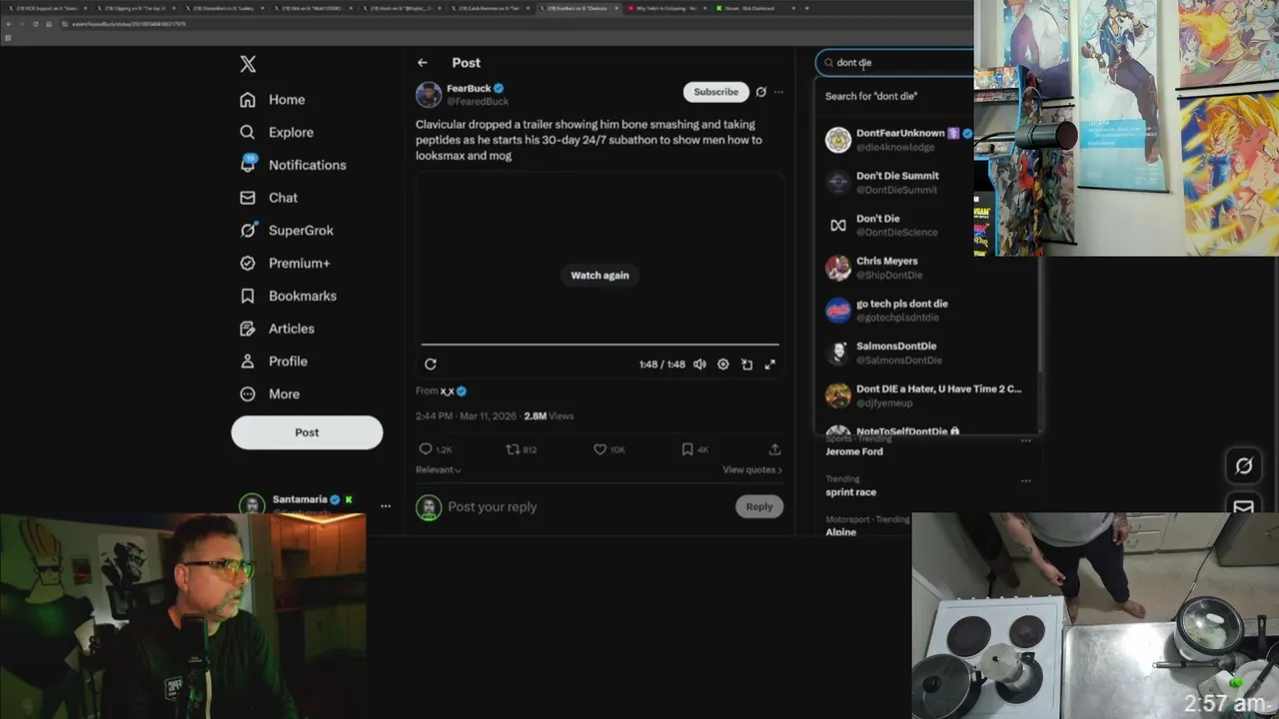Open floating Grok icon at right edge

click(1244, 465)
